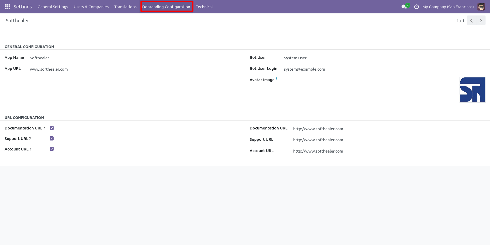Image resolution: width=490 pixels, height=245 pixels.
Task: Open the Users & Companies menu
Action: point(91,7)
